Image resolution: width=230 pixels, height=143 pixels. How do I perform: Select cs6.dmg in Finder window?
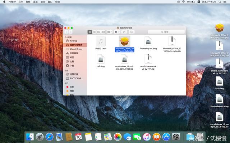pos(101,61)
